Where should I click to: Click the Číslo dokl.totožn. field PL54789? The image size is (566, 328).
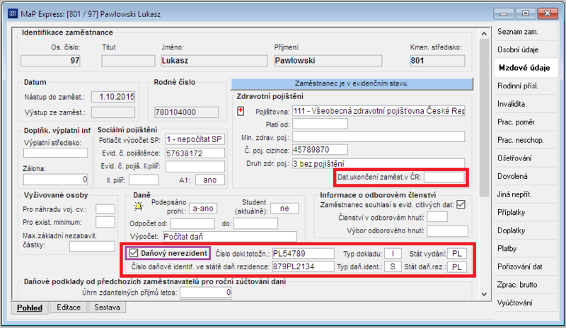303,253
